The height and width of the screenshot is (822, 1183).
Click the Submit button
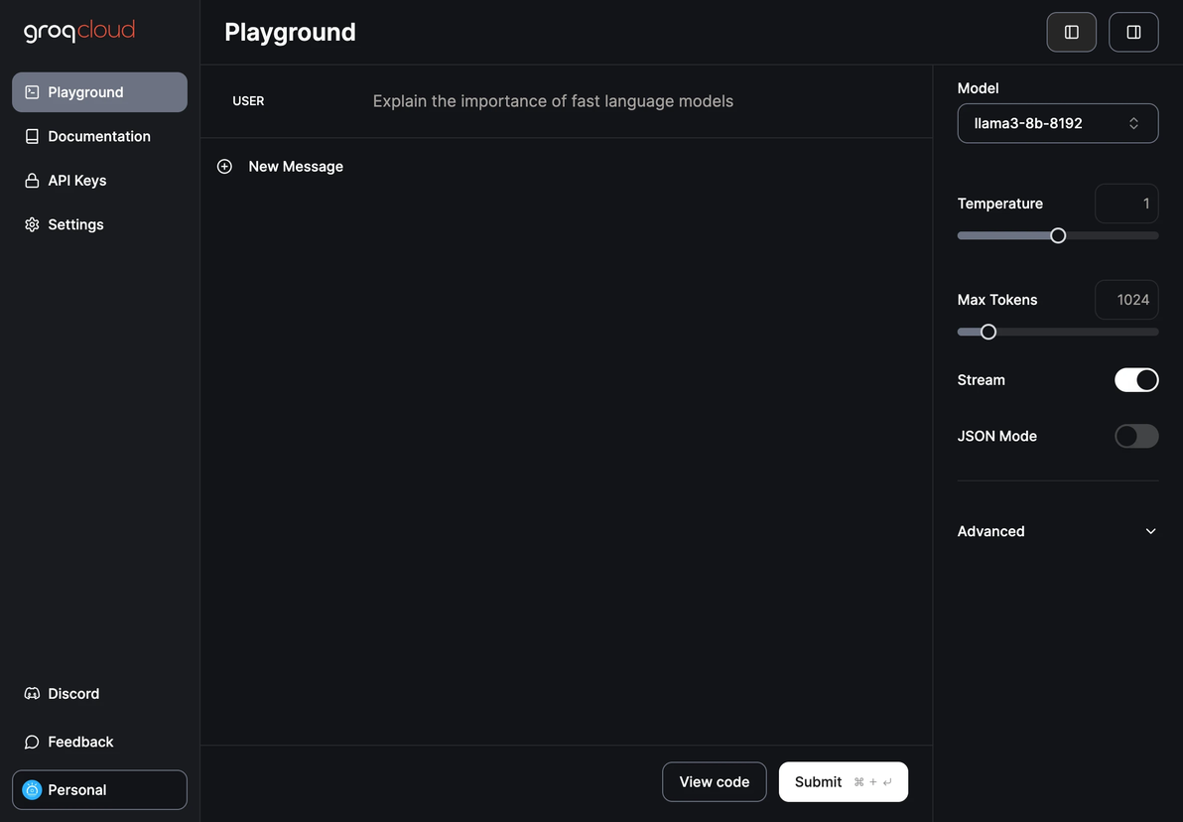pos(844,782)
